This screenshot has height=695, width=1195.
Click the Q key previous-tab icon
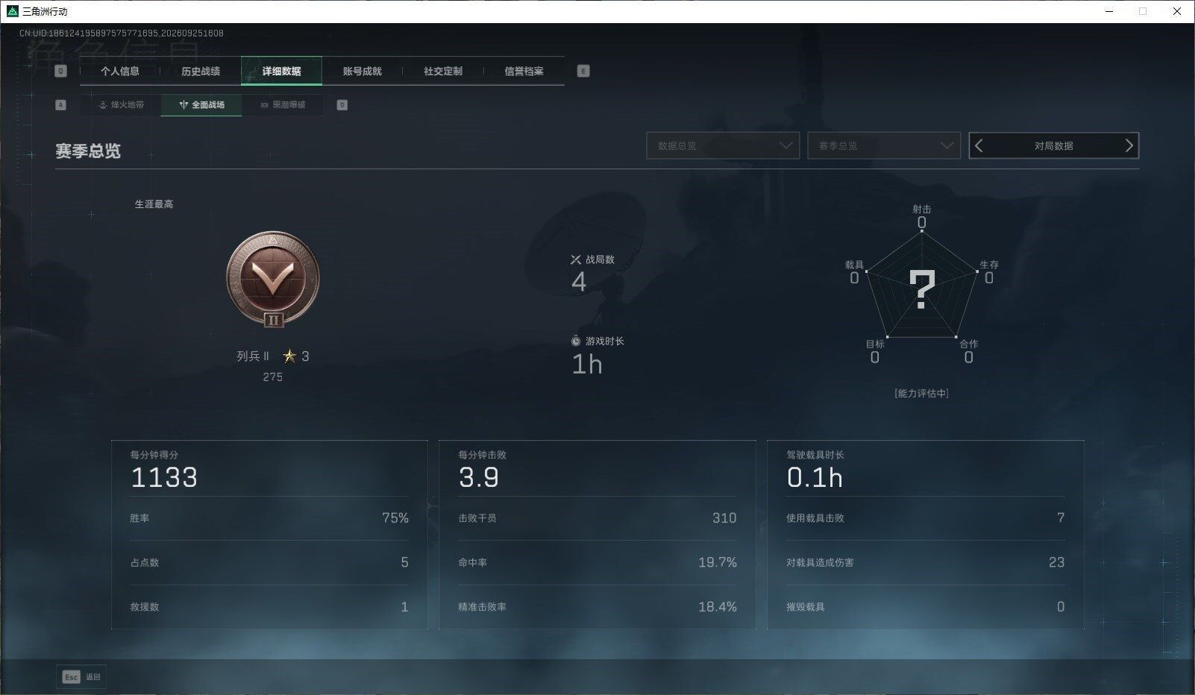pos(61,71)
